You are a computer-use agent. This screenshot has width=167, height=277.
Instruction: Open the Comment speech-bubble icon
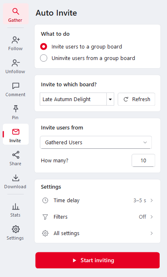coord(16,86)
